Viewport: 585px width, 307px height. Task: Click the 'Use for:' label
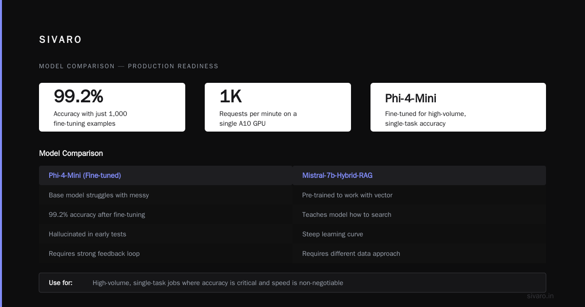[x=61, y=283]
